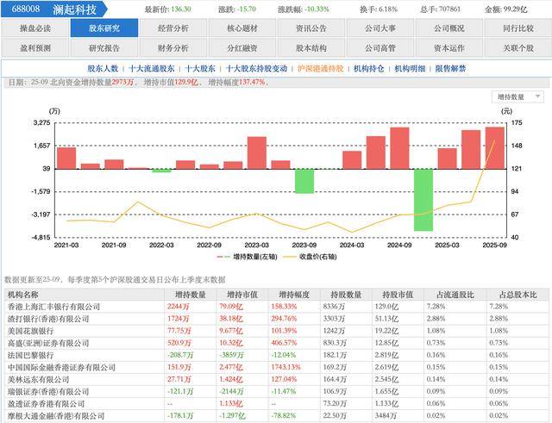This screenshot has width=552, height=423.
Task: Sort by the 持股数量 column header
Action: coord(346,295)
